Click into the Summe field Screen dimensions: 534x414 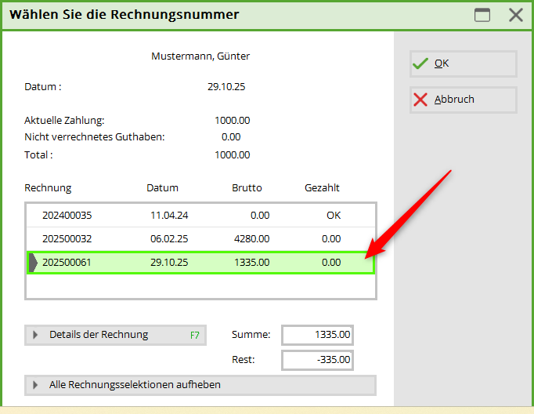tap(317, 335)
